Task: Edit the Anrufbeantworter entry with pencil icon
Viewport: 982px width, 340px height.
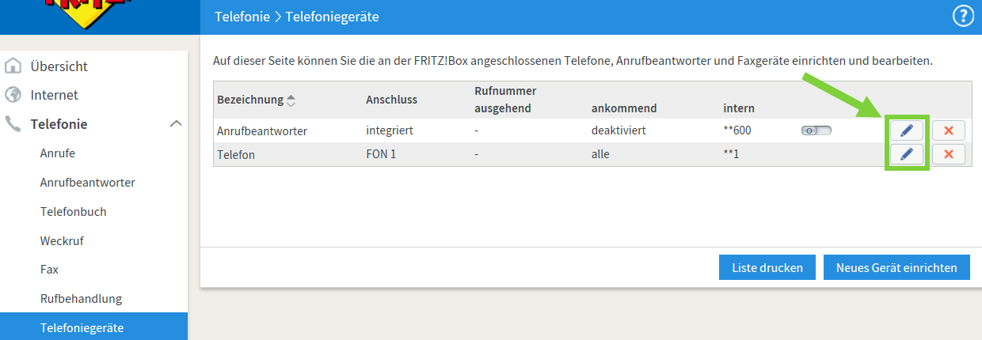Action: 907,130
